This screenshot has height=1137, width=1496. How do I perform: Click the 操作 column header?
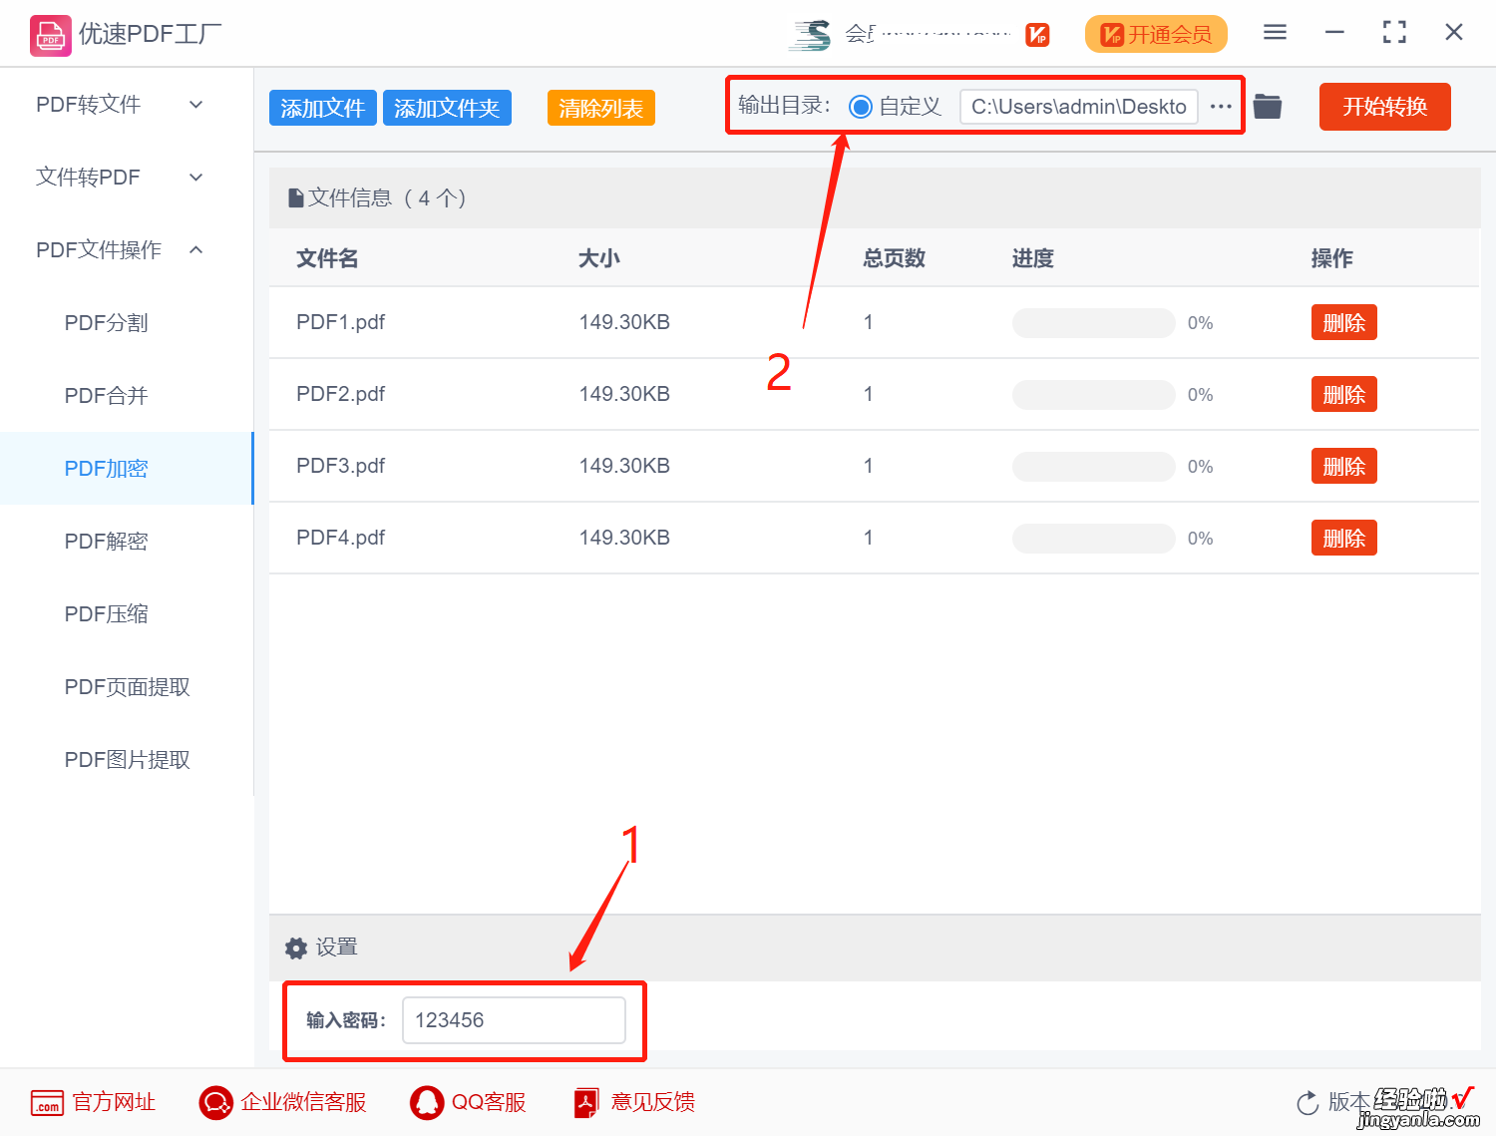point(1331,258)
